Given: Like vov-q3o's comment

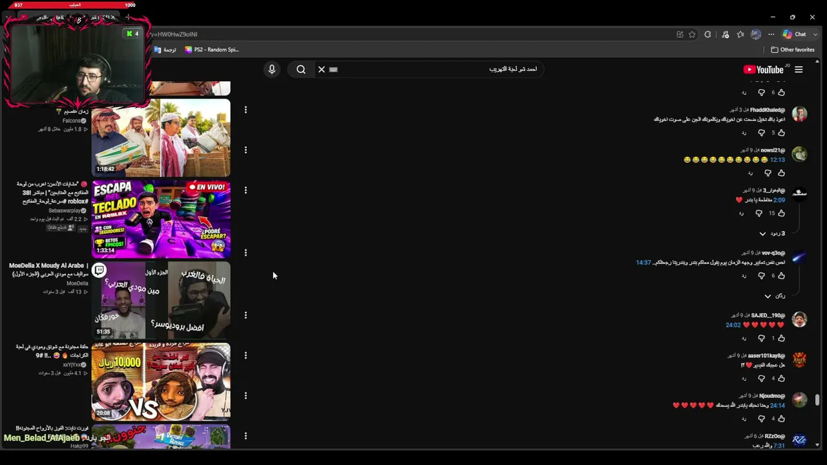Looking at the screenshot, I should click(781, 275).
